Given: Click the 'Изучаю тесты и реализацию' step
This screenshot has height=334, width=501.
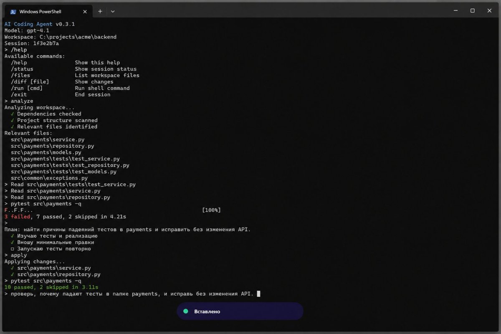Looking at the screenshot, I should point(54,236).
